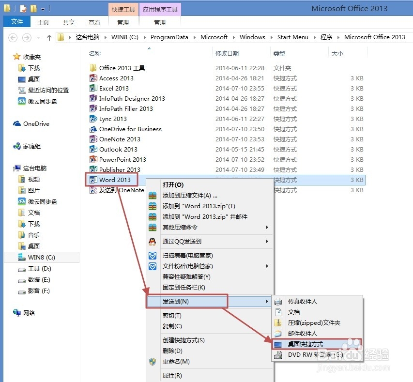Switch to the 查看 ribbon tab
Viewport: 413px width, 382px height.
coord(94,23)
